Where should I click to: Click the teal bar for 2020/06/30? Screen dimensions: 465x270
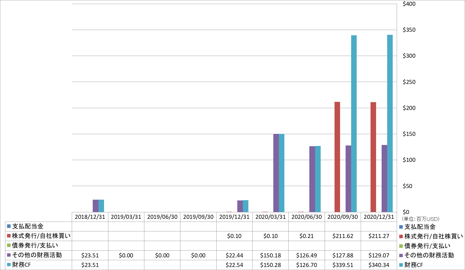pos(318,179)
